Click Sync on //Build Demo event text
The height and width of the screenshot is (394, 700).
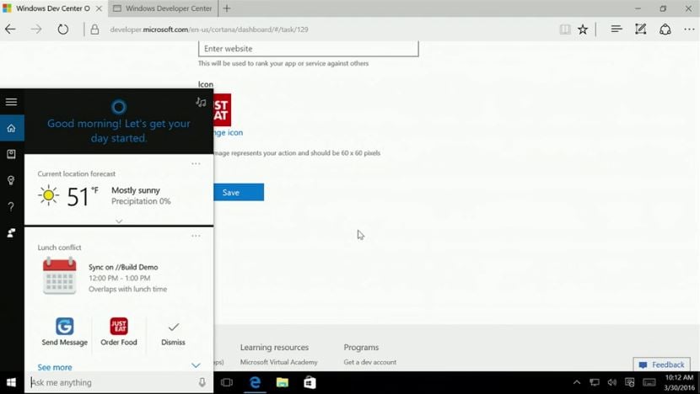(123, 267)
